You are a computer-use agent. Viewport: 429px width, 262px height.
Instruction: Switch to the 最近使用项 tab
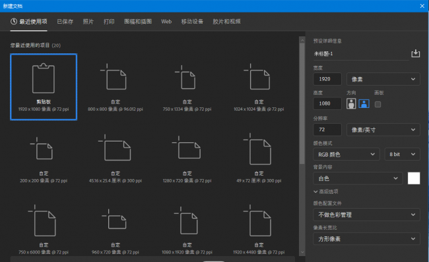click(x=29, y=22)
